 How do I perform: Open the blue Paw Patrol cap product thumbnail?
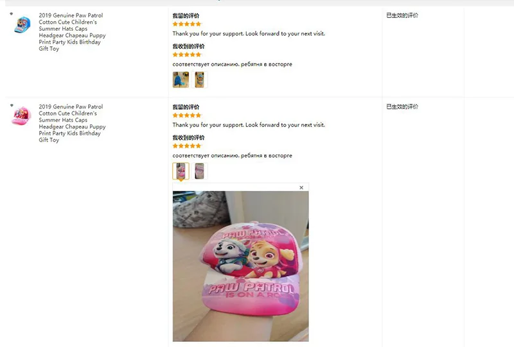pyautogui.click(x=22, y=25)
